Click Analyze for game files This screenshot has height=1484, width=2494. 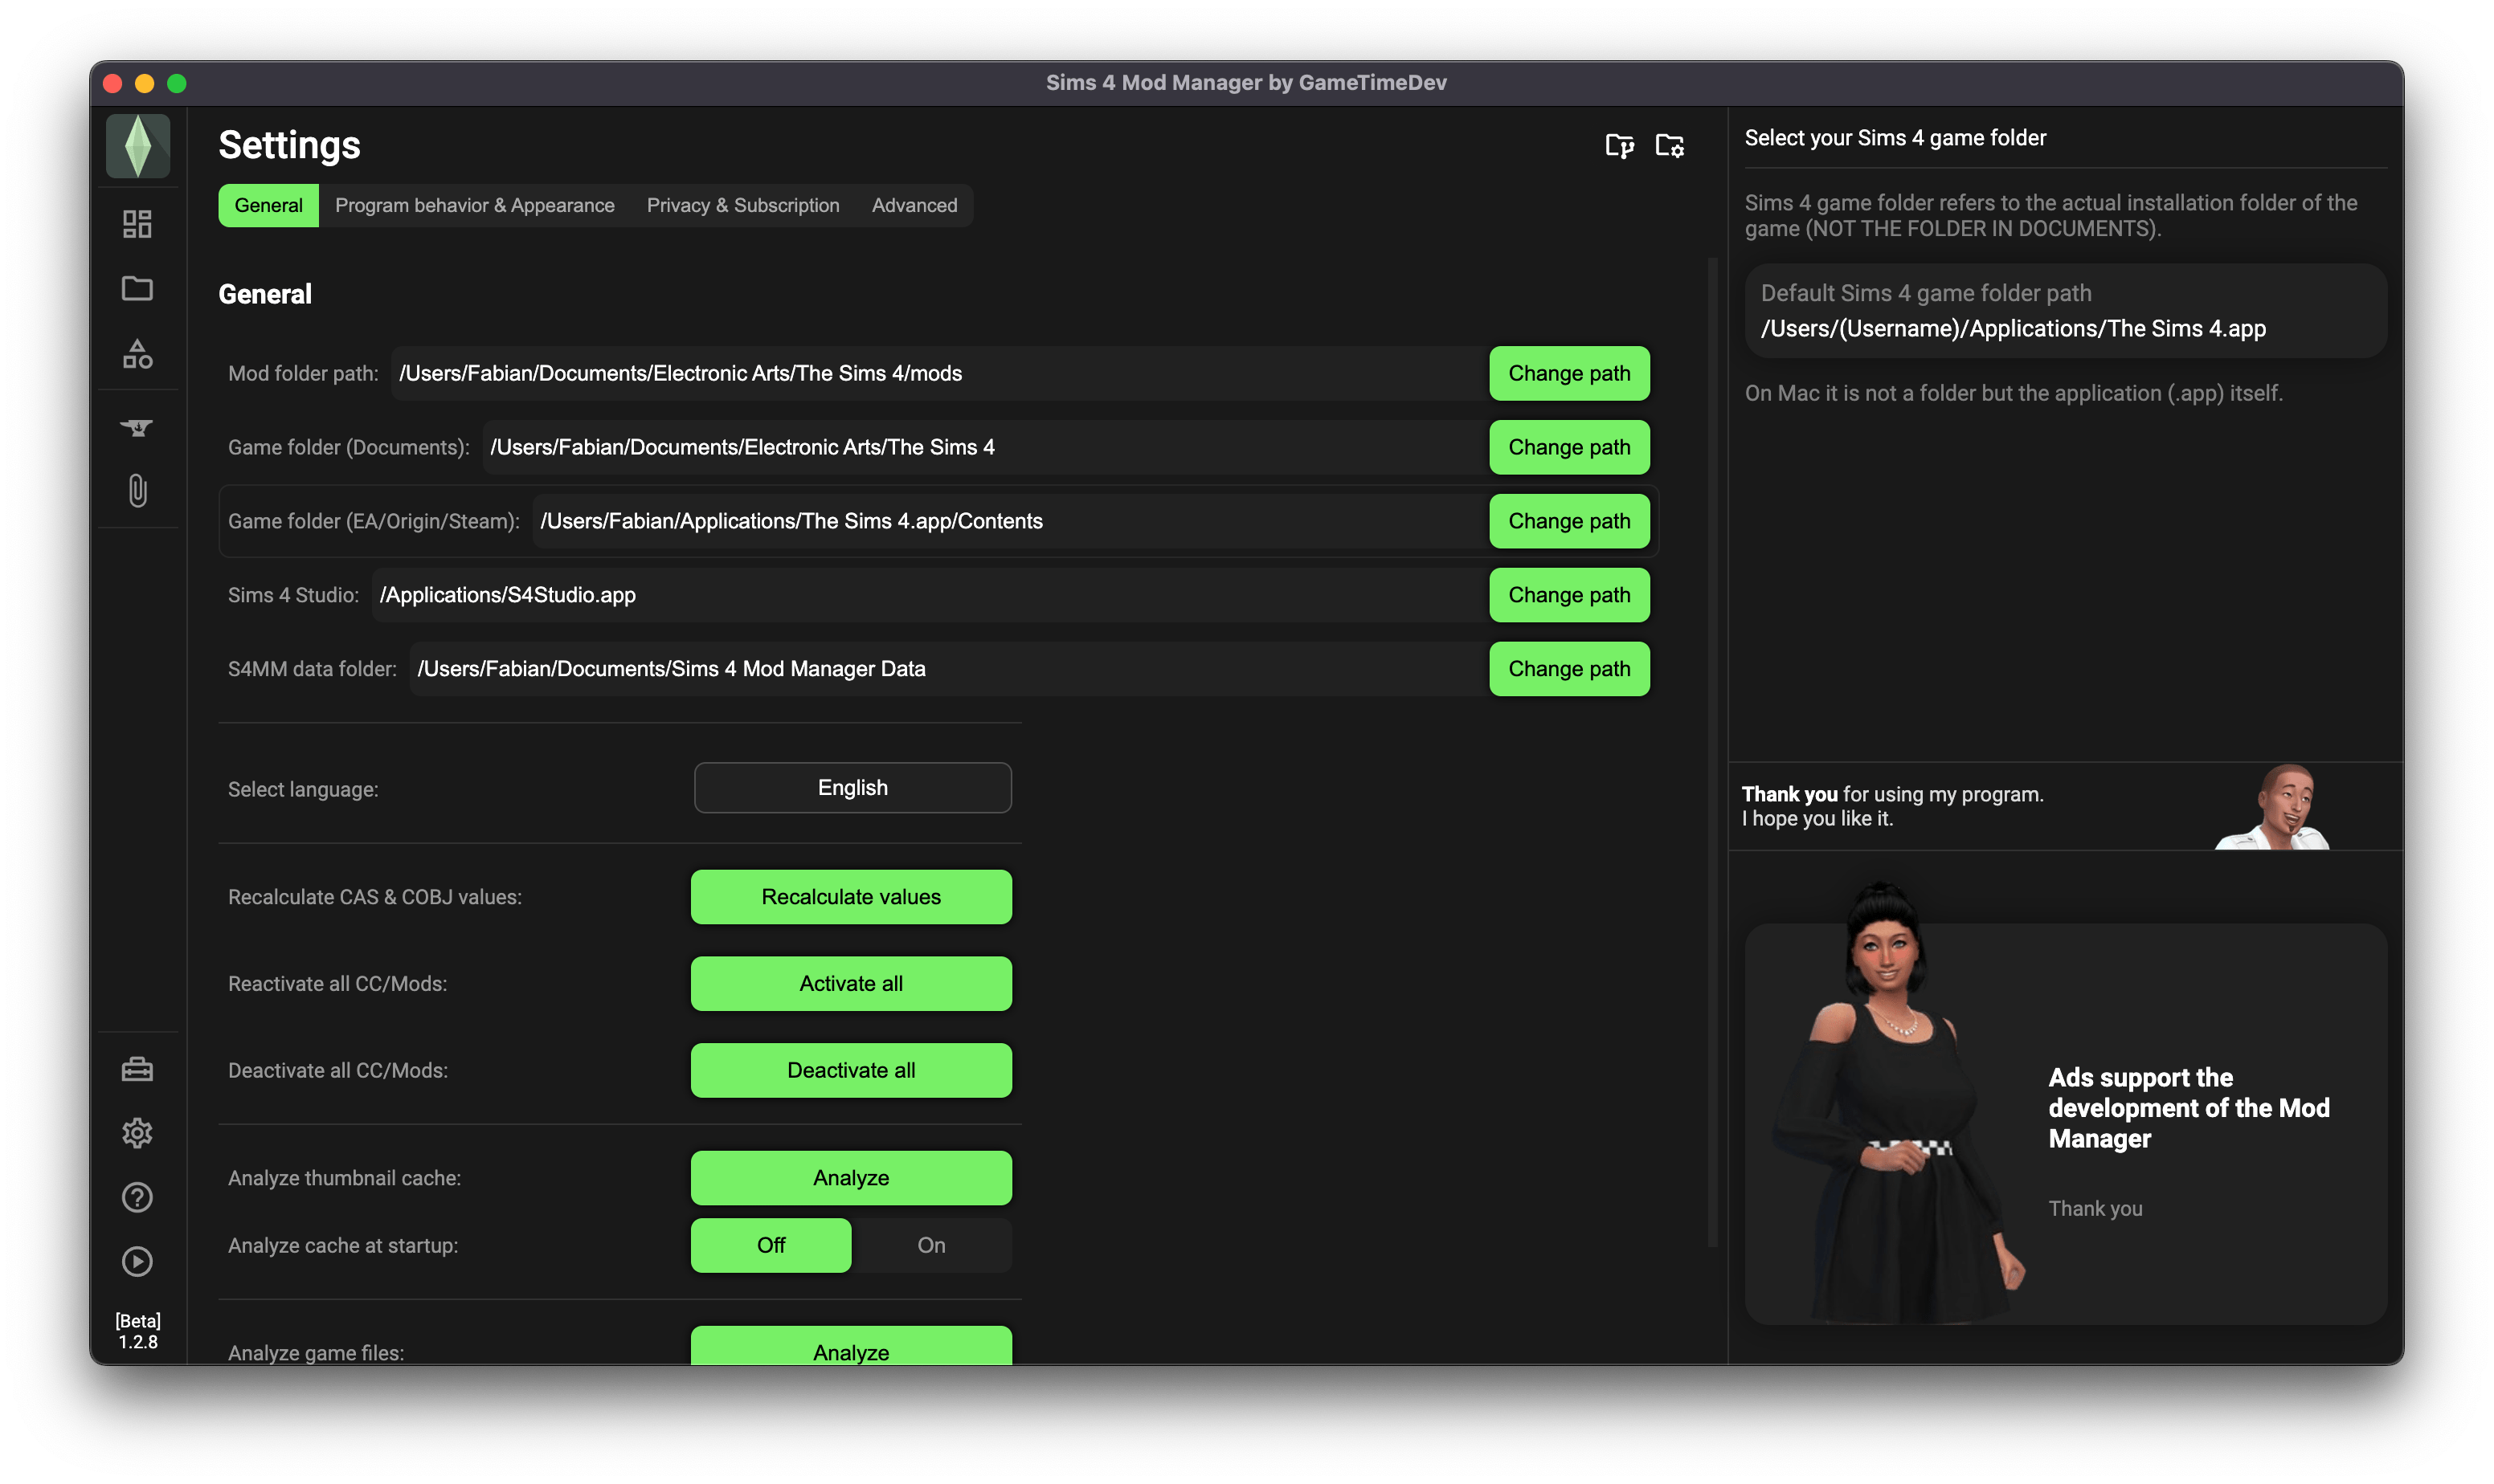(850, 1346)
